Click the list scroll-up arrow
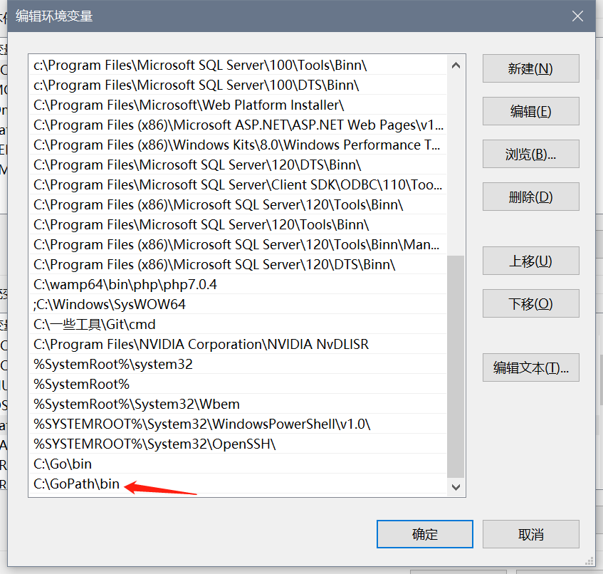The height and width of the screenshot is (574, 603). coord(456,65)
